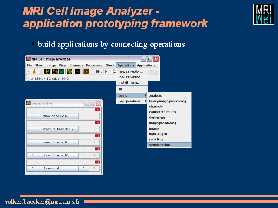Image resolution: width=278 pixels, height=208 pixels.
Task: Select 'binary image processing' entry
Action: 169,101
